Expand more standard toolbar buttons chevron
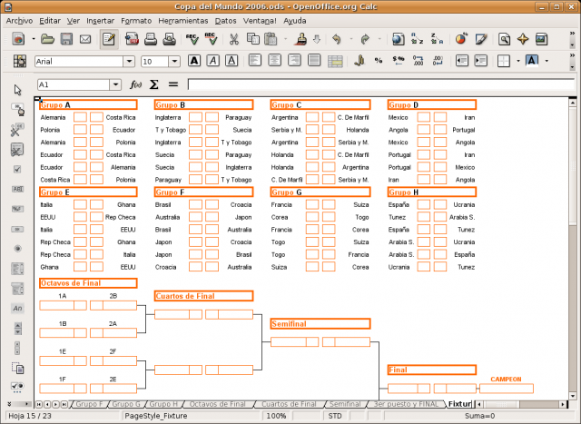 (x=572, y=34)
